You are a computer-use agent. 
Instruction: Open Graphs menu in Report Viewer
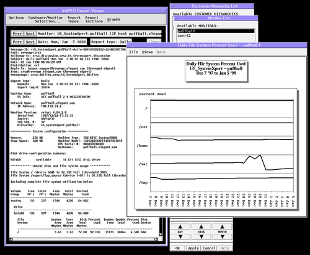(x=113, y=19)
